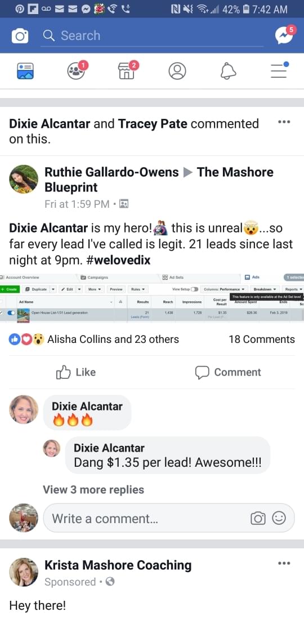
Task: Expand View 3 more replies
Action: pos(93,489)
